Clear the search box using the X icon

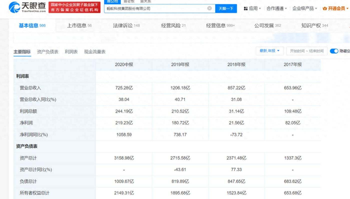[209, 8]
